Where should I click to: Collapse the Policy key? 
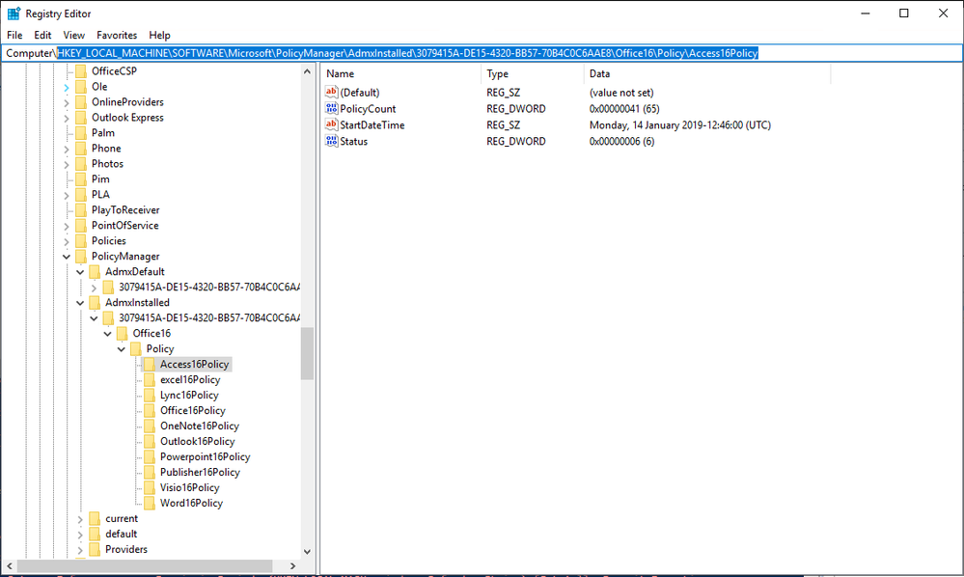coord(122,349)
